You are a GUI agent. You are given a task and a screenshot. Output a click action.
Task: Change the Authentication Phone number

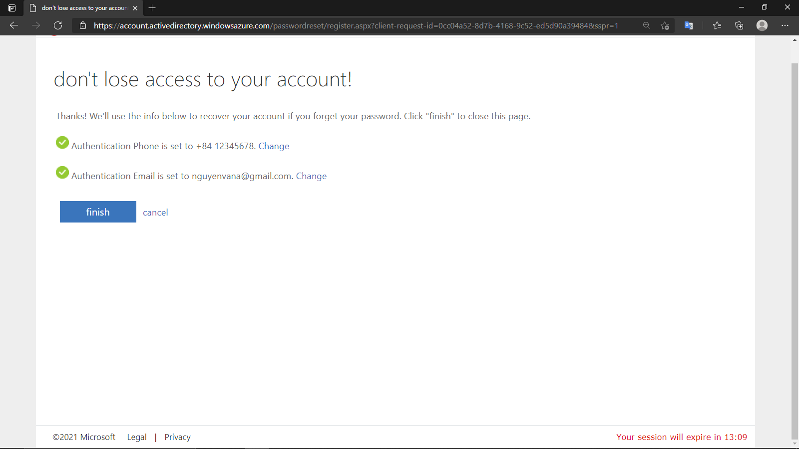[274, 146]
